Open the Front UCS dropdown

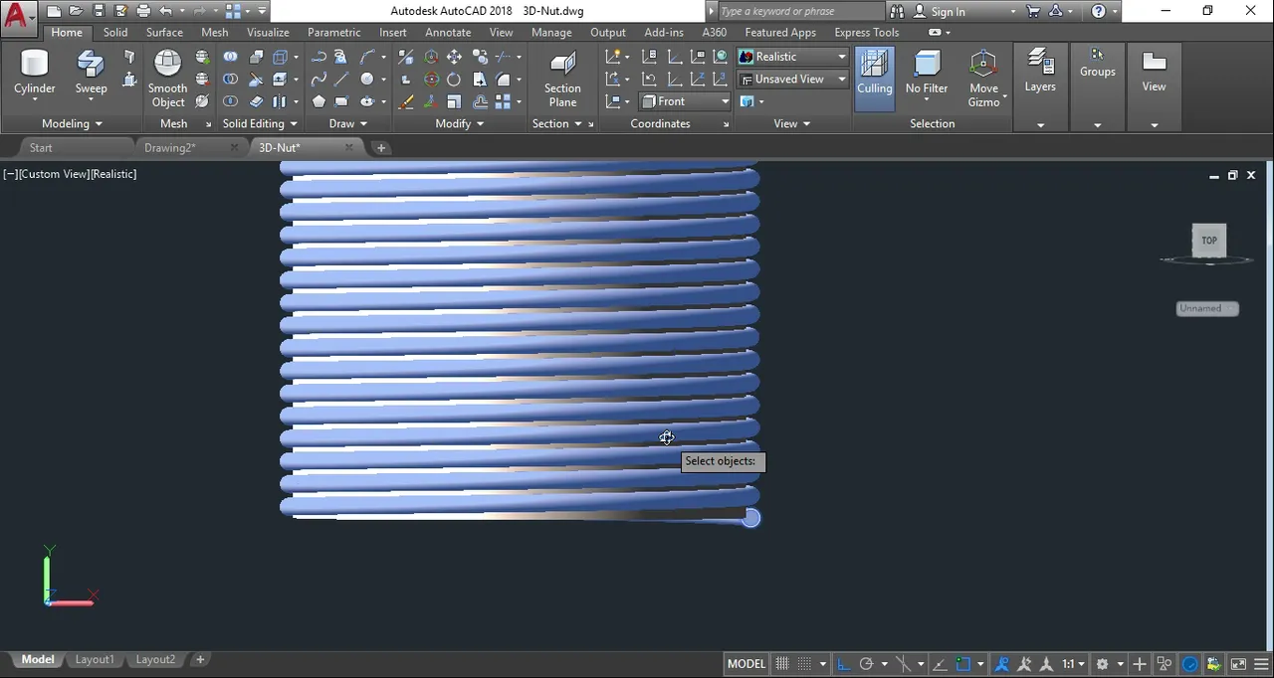[684, 101]
